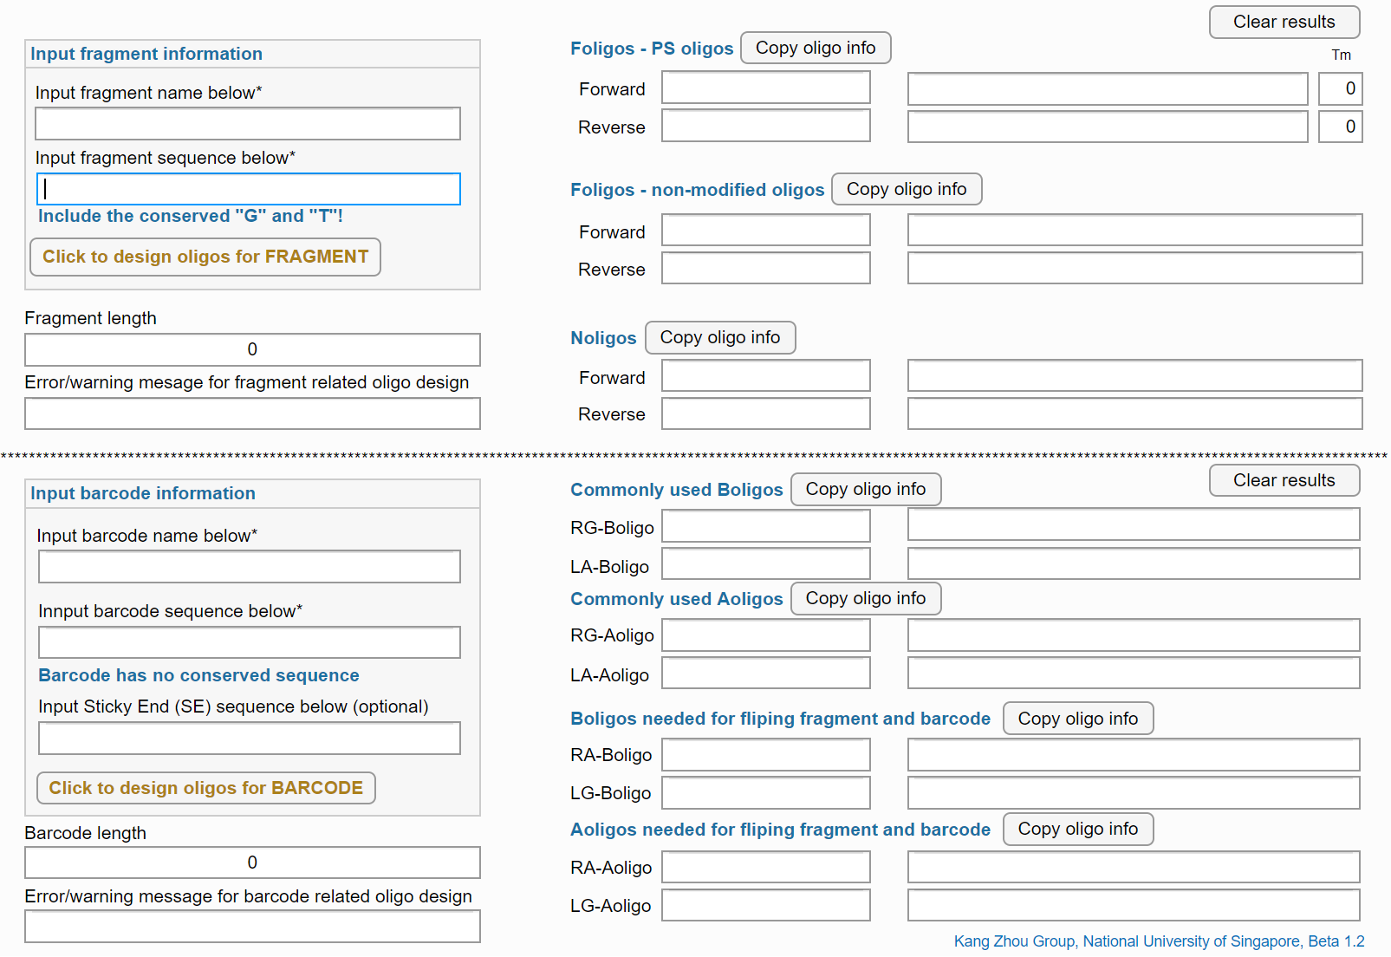
Task: Copy oligo info for non-modified Foligos
Action: (907, 189)
